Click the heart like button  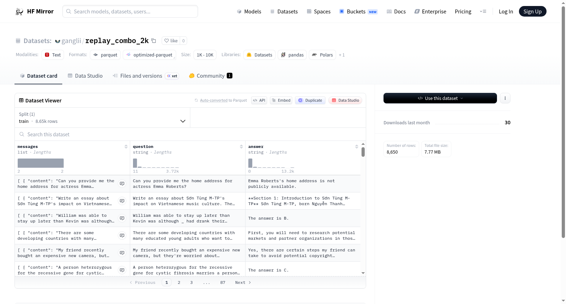(x=171, y=41)
